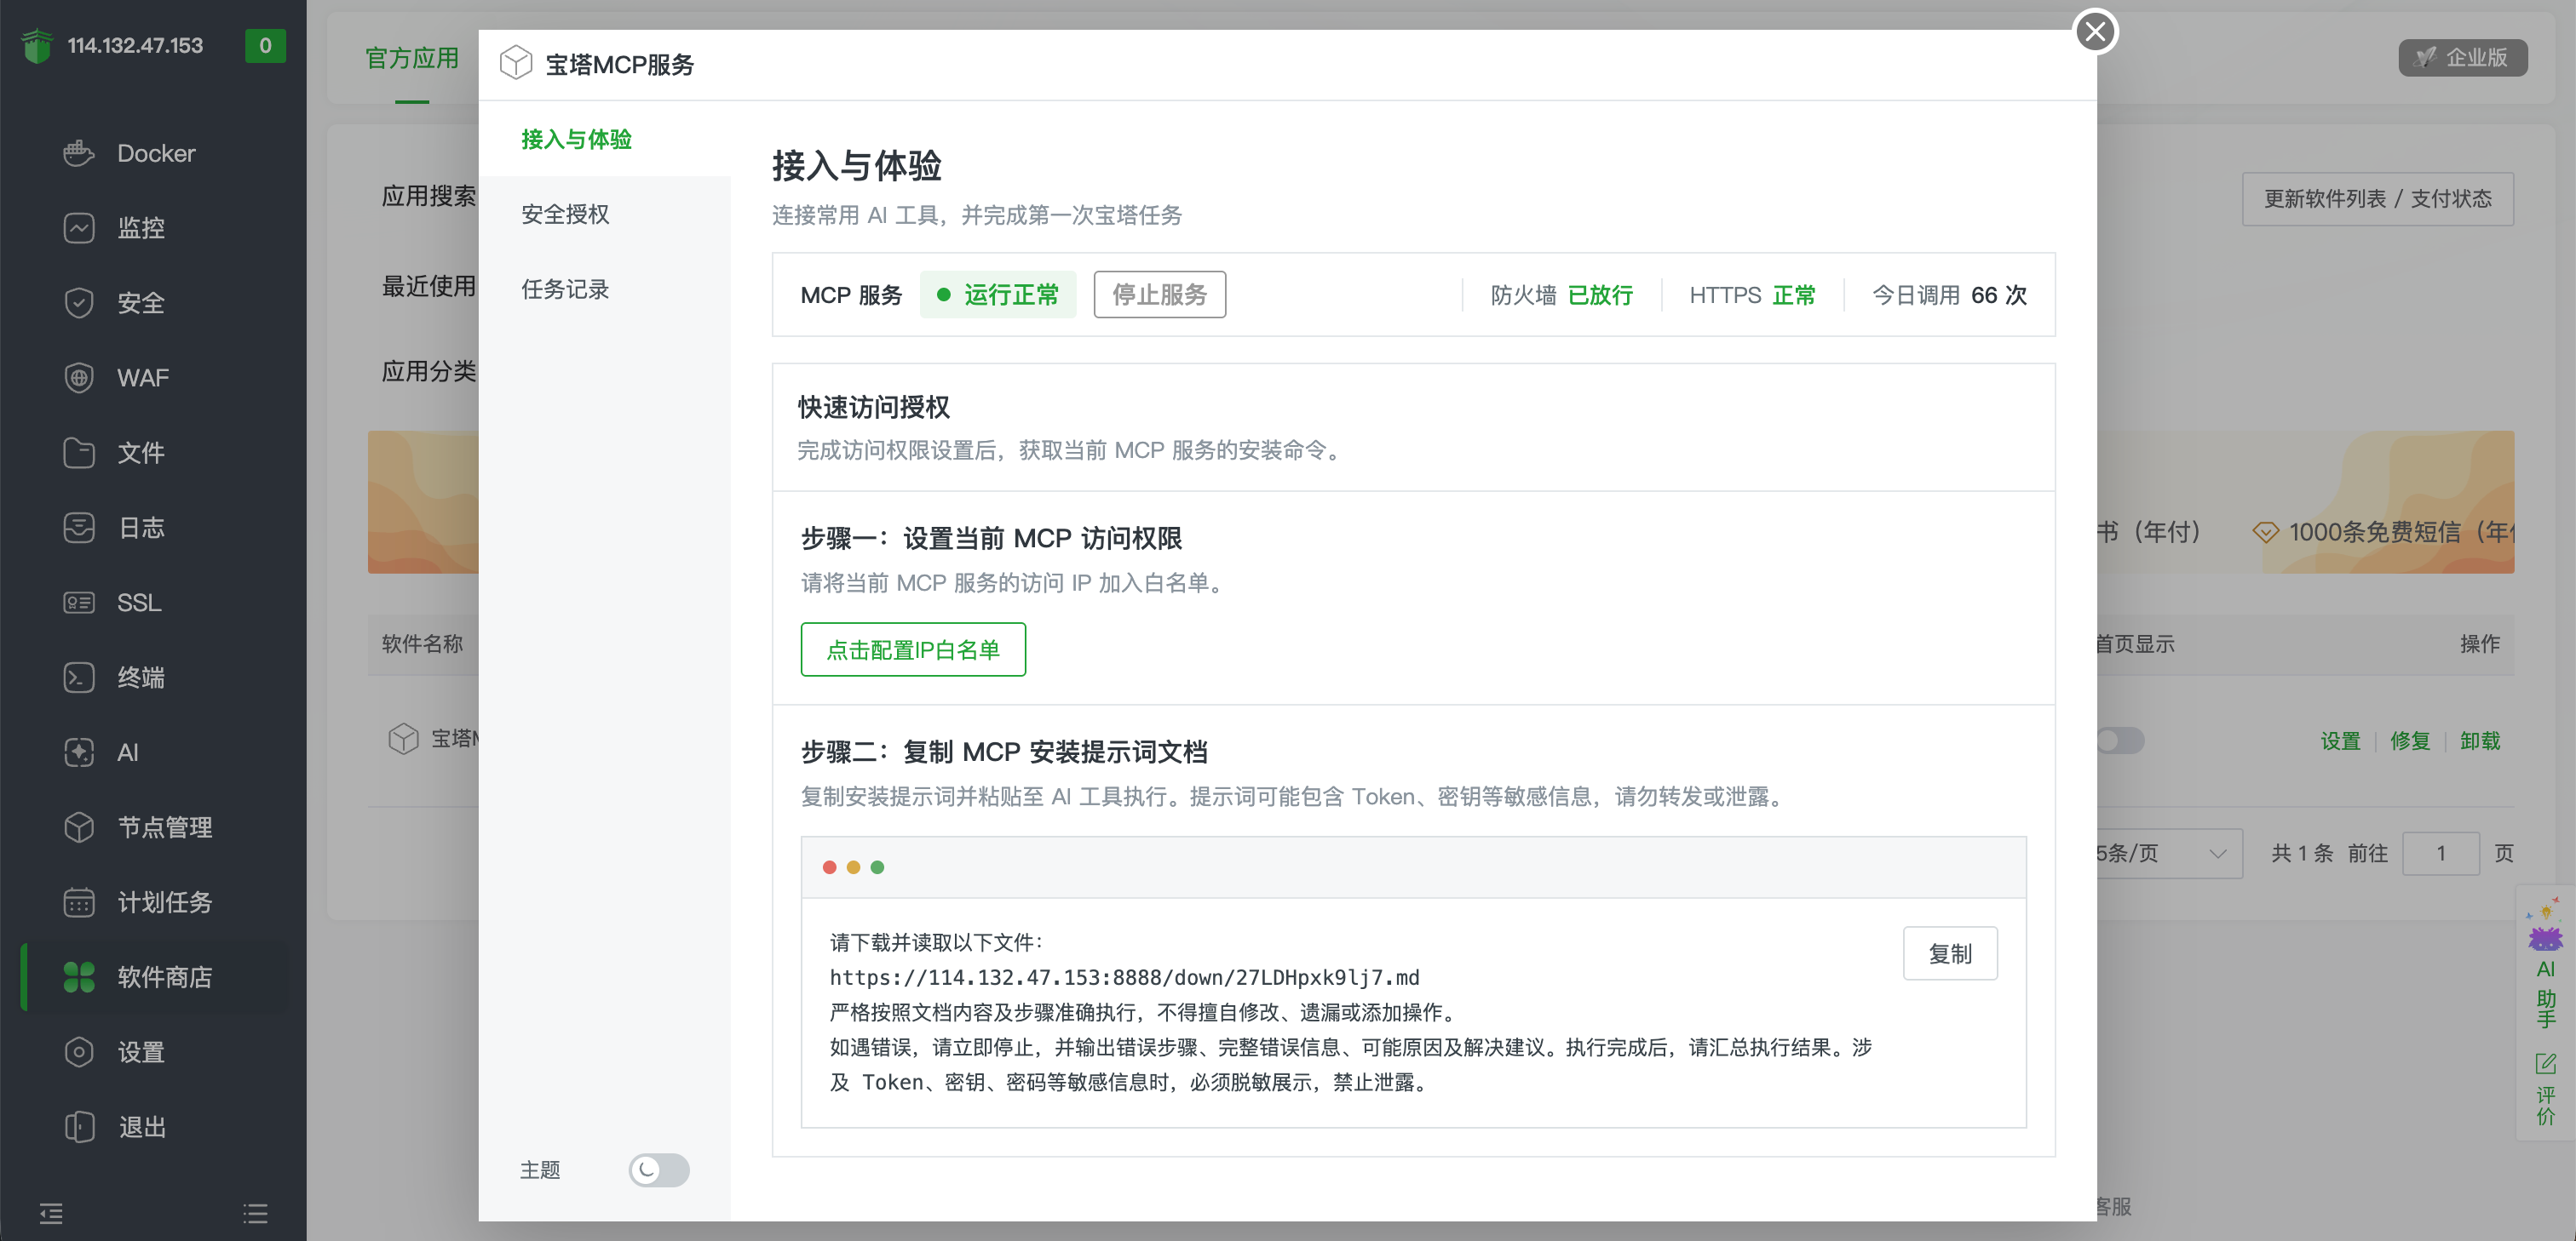Open the 软件商店 four-leaf icon
Image resolution: width=2576 pixels, height=1241 pixels.
point(79,977)
